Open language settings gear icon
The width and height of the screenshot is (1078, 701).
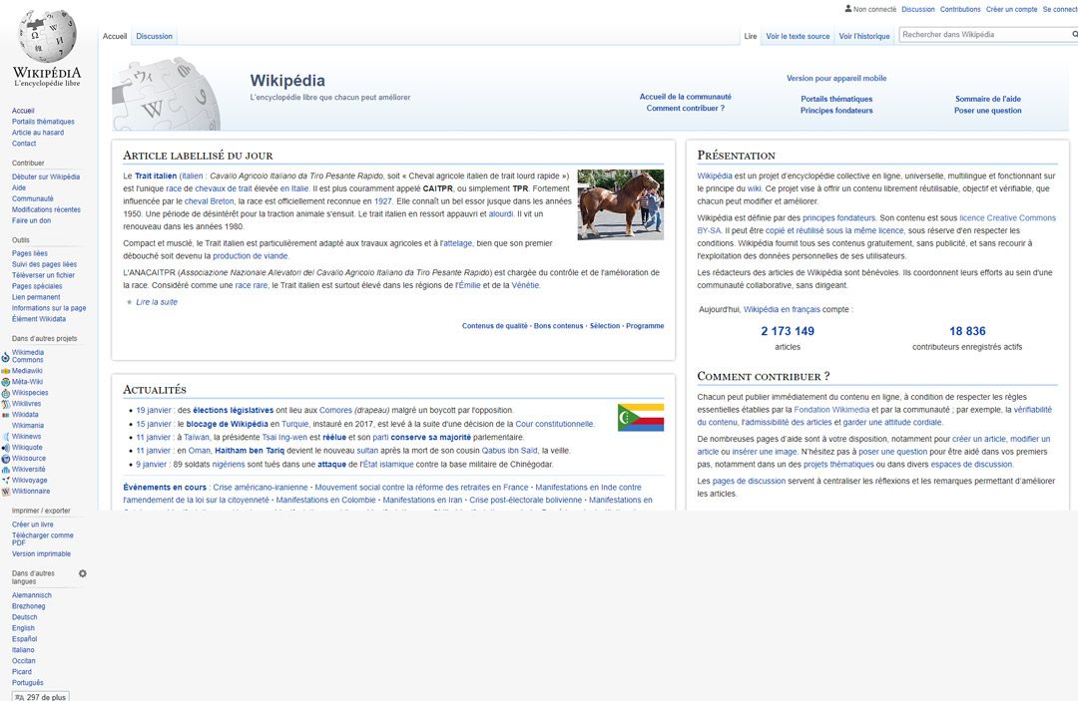tap(83, 573)
